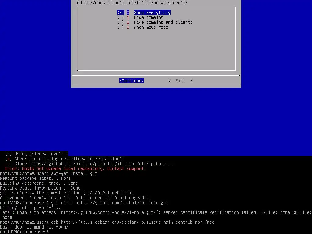Screen dimensions: 312x234
Task: Click 'Building dependency tree... Done' line
Action: [39, 183]
